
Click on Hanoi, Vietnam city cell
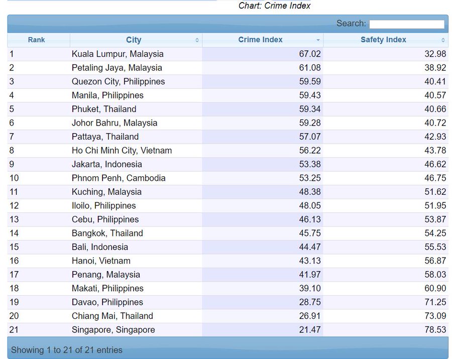pyautogui.click(x=101, y=261)
